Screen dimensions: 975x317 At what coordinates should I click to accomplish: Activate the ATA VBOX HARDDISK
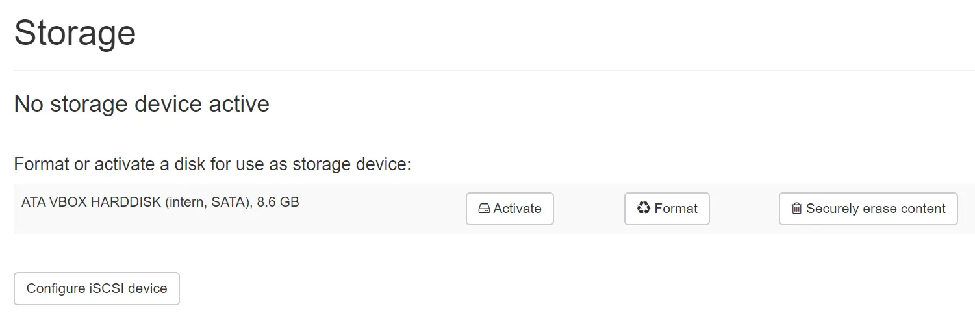tap(509, 209)
